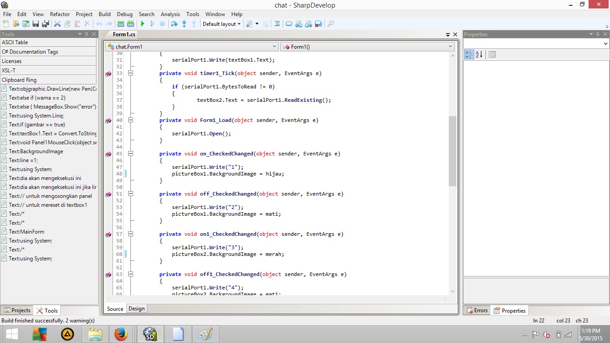610x343 pixels.
Task: Click the New File toolbar icon
Action: click(6, 24)
